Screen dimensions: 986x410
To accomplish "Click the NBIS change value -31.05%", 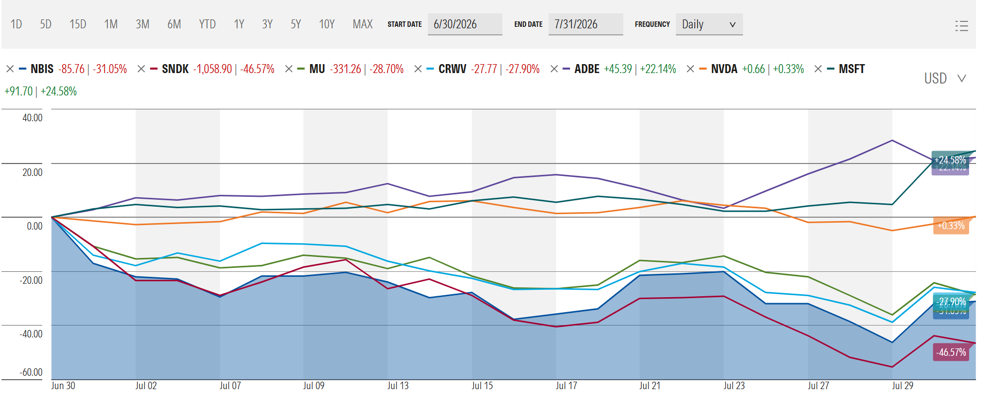I will [110, 69].
